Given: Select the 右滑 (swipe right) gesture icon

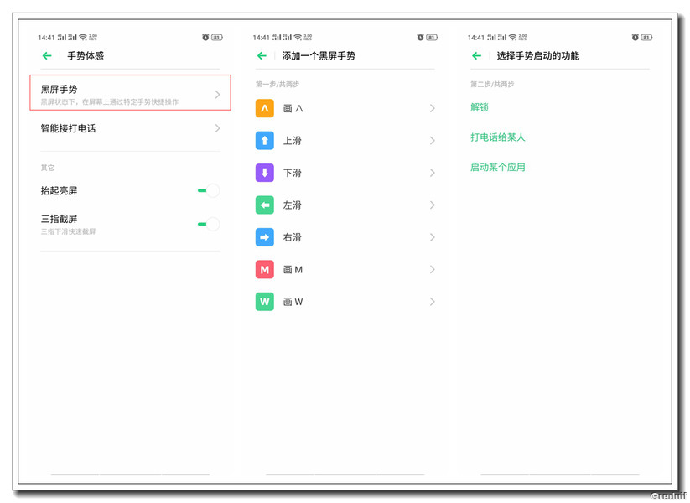Looking at the screenshot, I should pyautogui.click(x=265, y=237).
